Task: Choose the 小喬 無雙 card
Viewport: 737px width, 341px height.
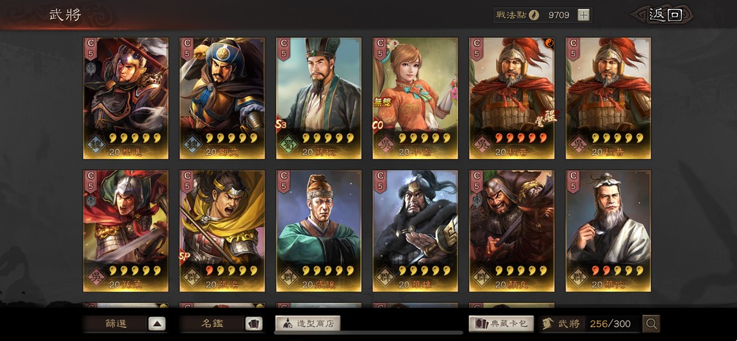Action: 415,98
